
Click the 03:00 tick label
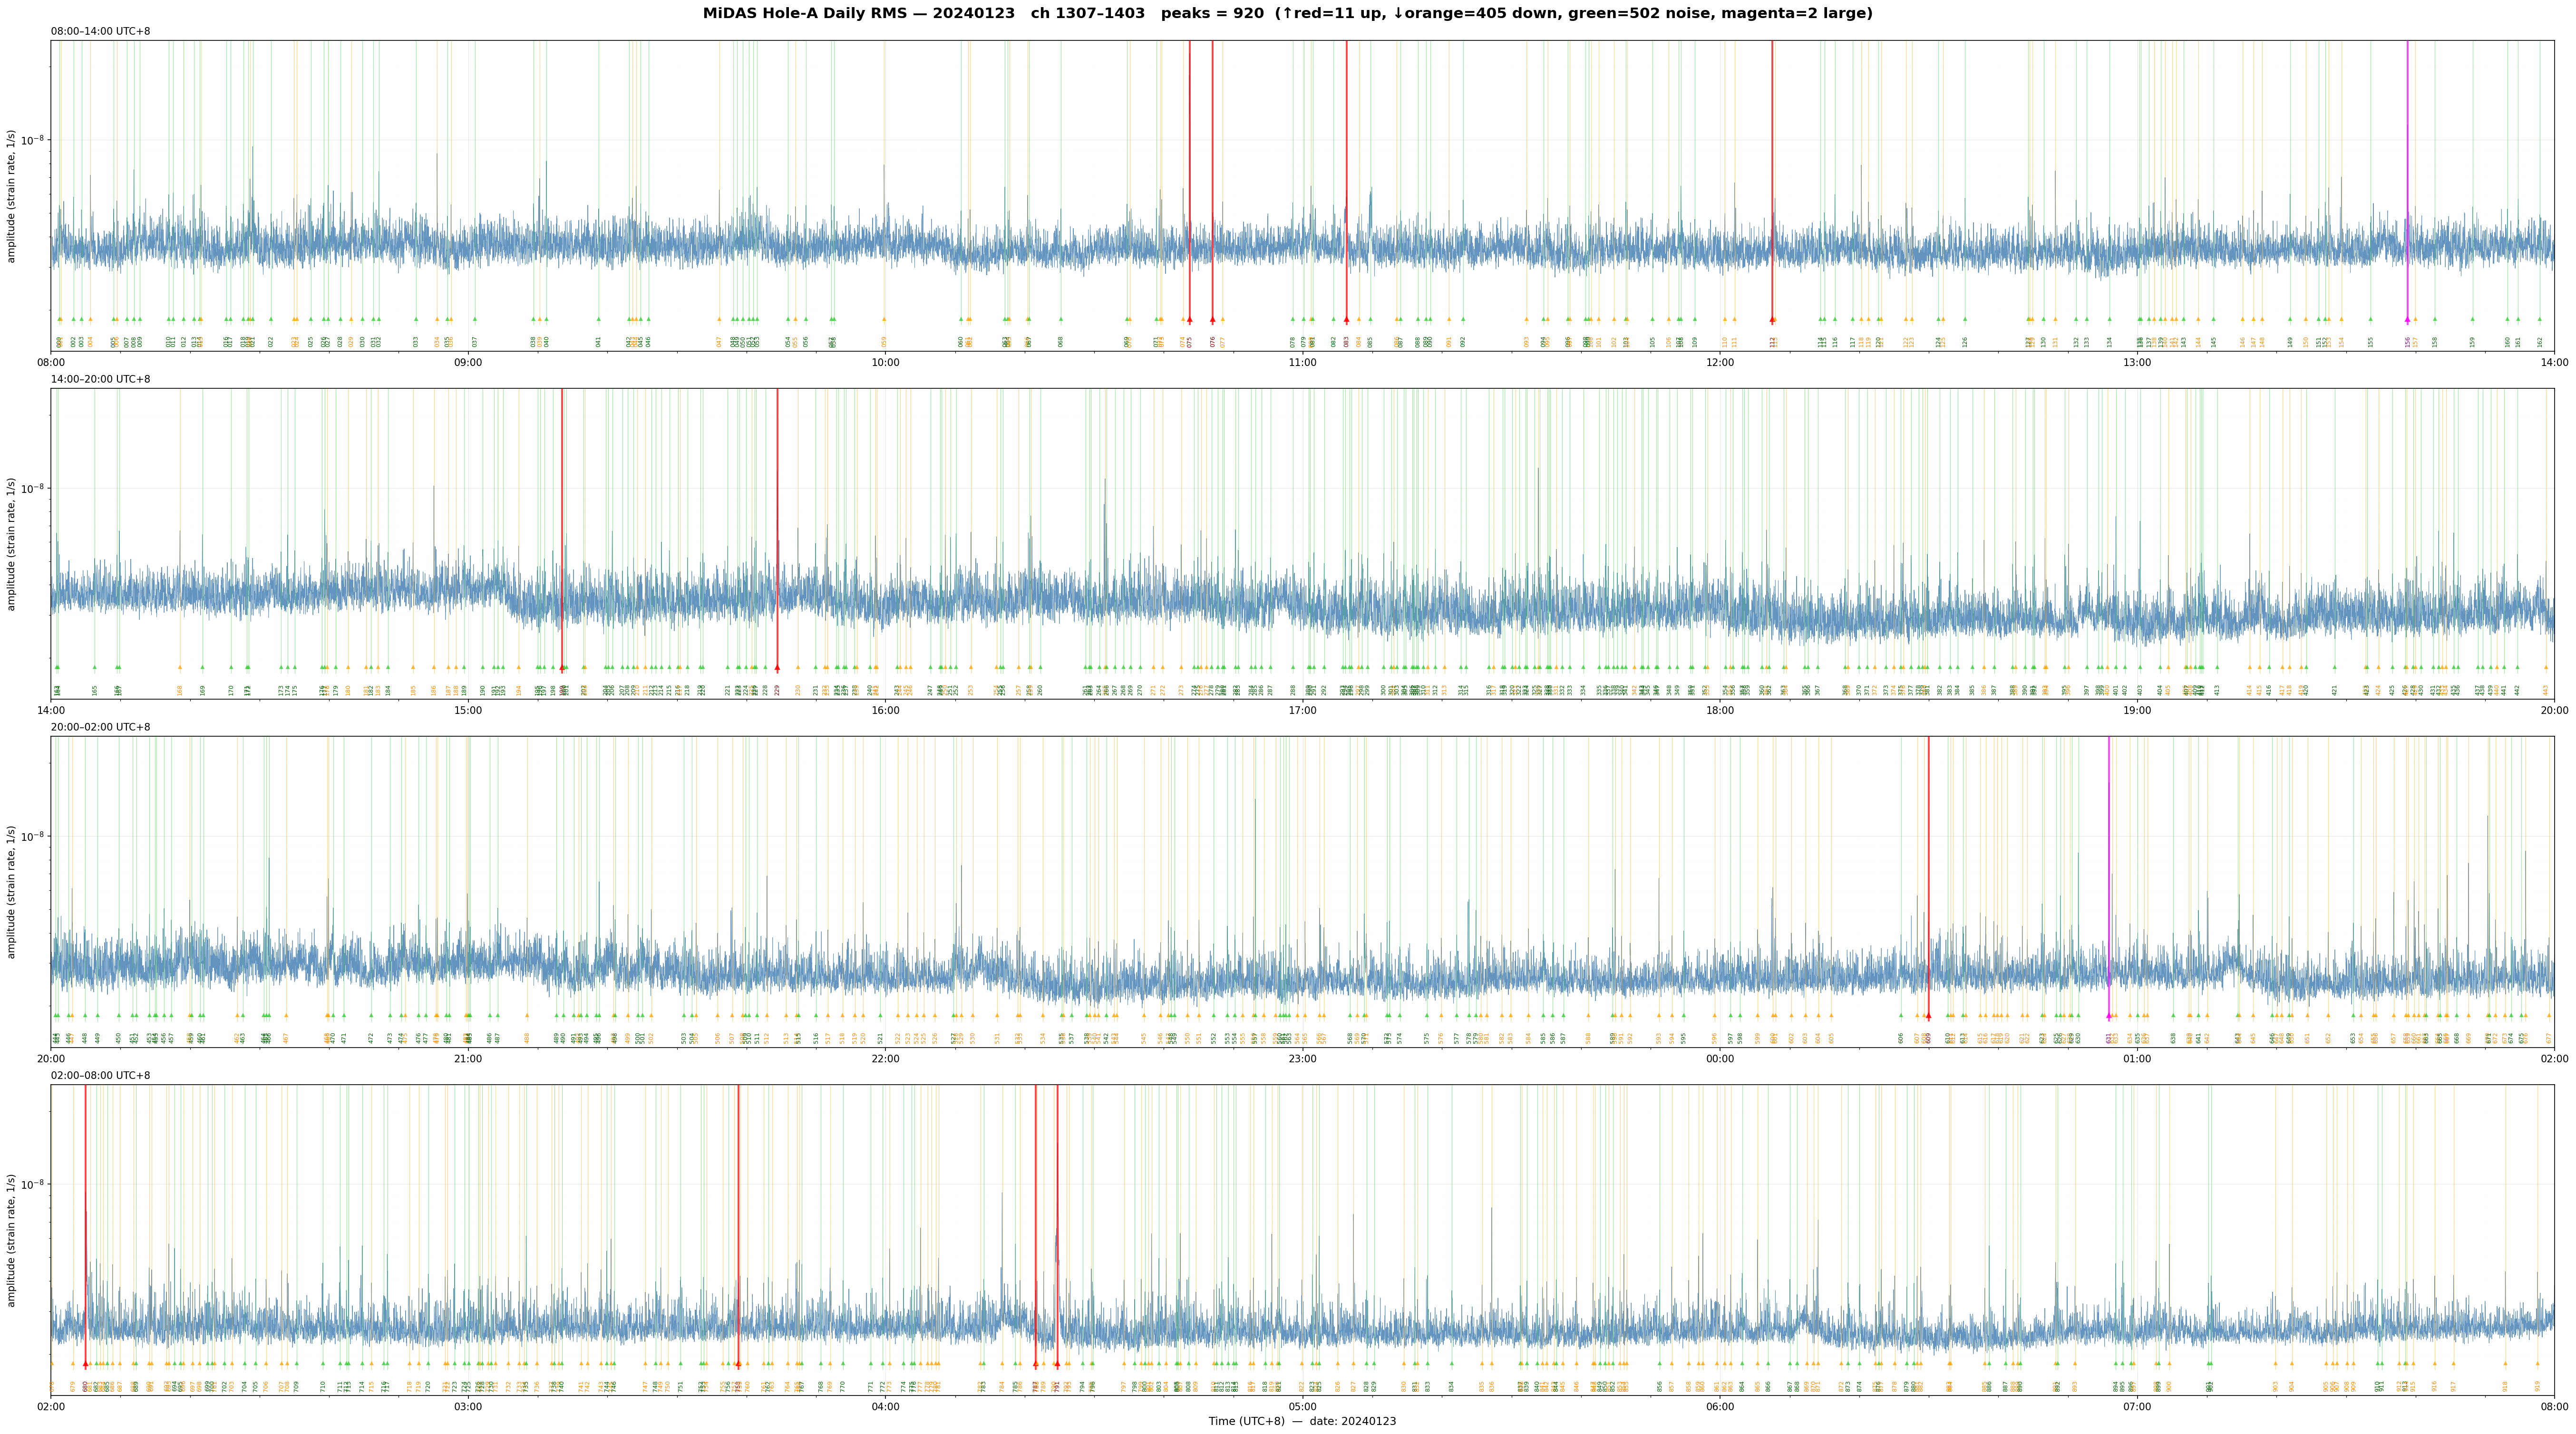coord(468,1407)
